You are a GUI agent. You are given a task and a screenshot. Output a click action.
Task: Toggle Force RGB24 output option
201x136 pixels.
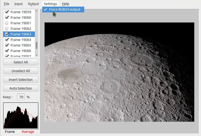(63, 10)
